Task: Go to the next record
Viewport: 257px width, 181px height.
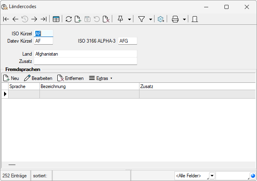Action: [34, 19]
